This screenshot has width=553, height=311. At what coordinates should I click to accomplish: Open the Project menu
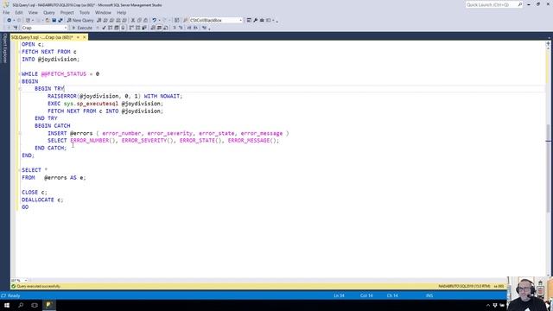[x=67, y=12]
